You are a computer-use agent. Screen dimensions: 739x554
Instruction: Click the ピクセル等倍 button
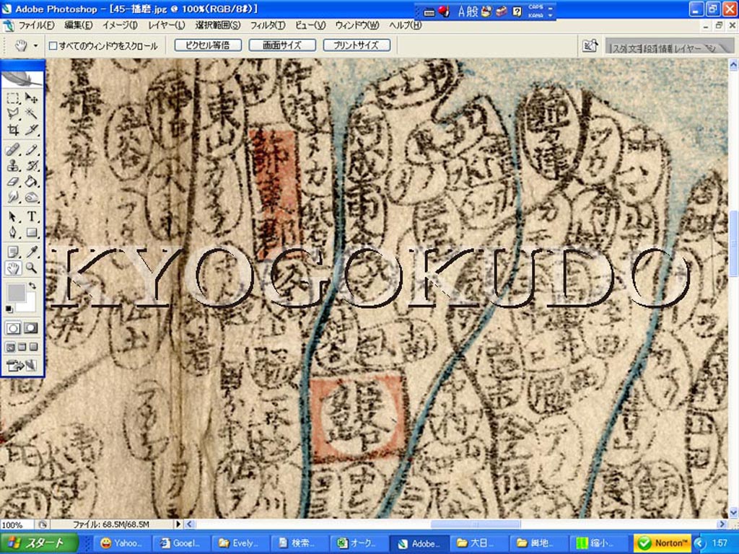click(x=208, y=45)
